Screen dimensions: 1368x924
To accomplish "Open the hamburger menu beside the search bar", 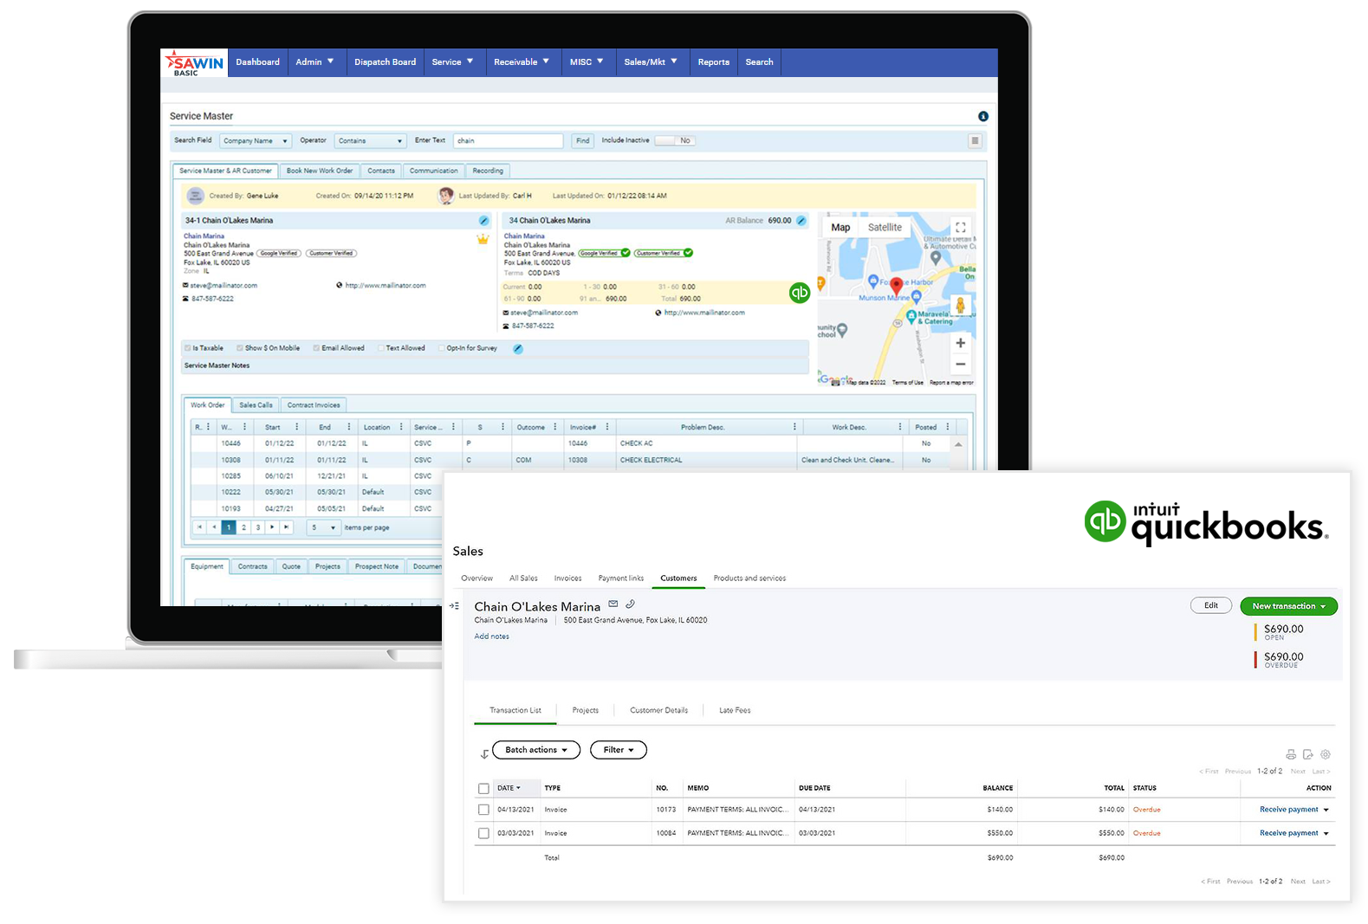I will pos(975,140).
